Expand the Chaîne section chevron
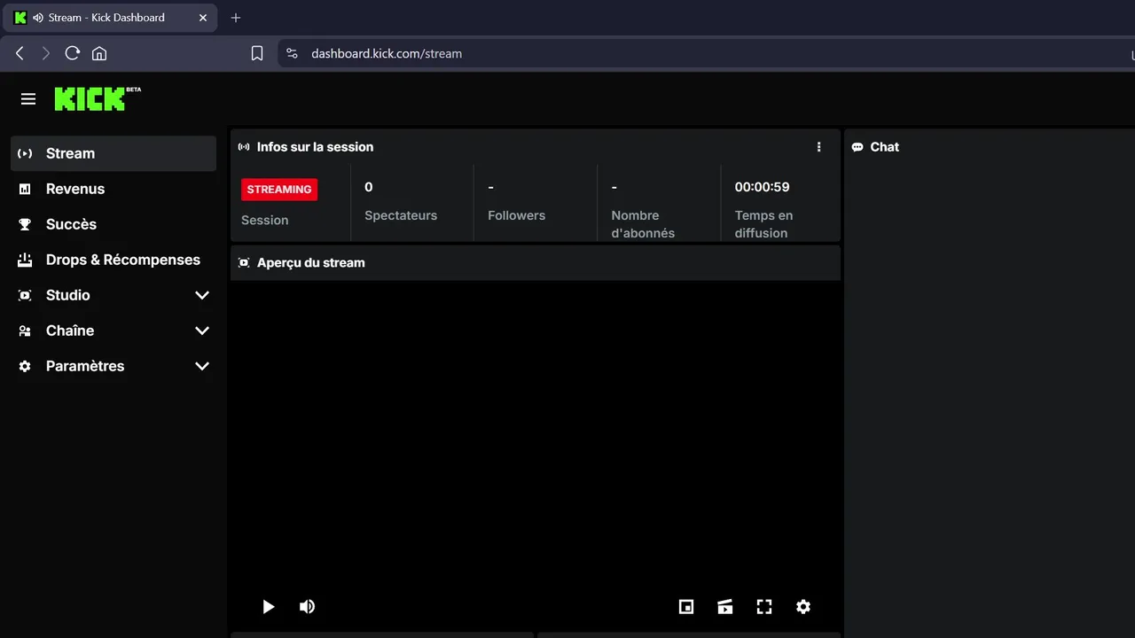This screenshot has width=1135, height=638. (x=202, y=331)
